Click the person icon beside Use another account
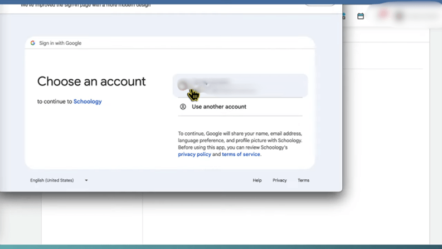 183,107
